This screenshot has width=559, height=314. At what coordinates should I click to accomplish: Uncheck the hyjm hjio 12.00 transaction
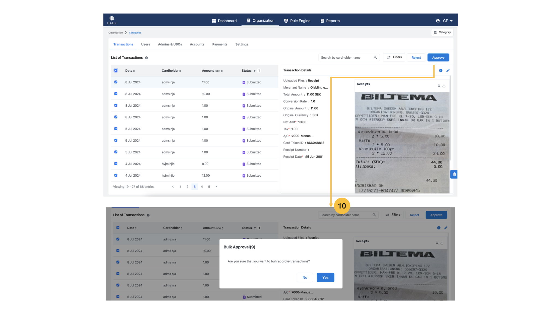(x=116, y=176)
